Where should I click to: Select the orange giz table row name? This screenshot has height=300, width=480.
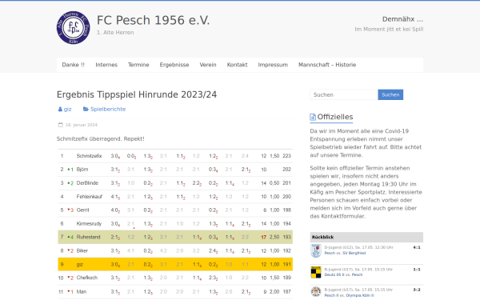pos(79,265)
